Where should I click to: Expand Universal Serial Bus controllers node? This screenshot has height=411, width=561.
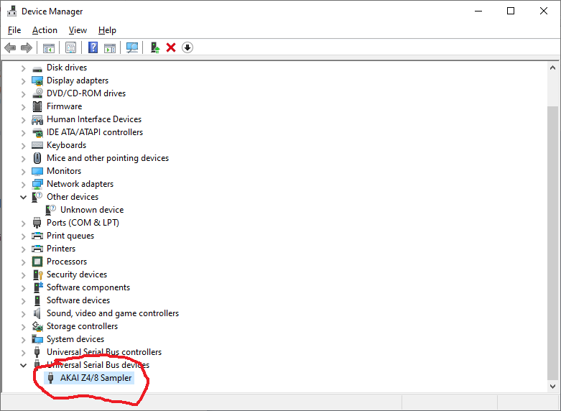(23, 353)
